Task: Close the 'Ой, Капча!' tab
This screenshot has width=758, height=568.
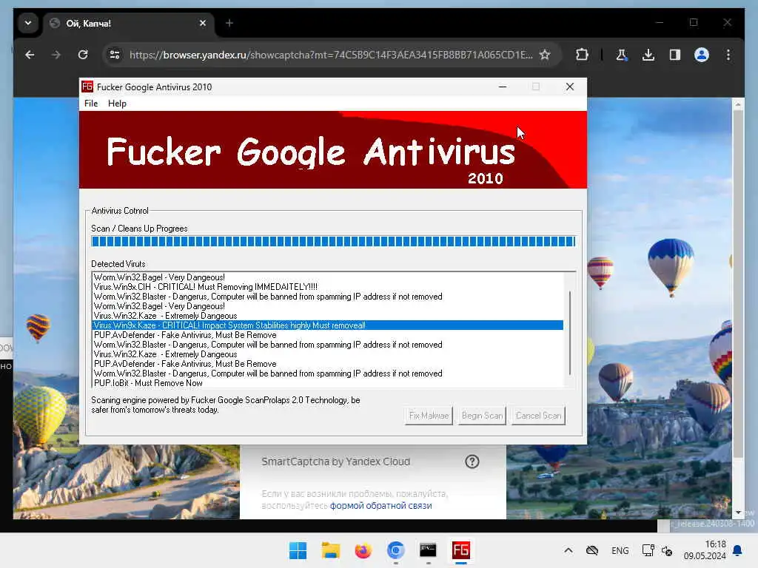Action: coord(203,23)
